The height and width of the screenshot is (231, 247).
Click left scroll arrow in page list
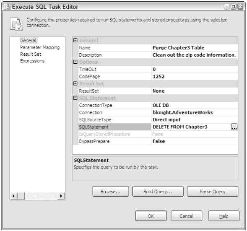[x=13, y=196]
